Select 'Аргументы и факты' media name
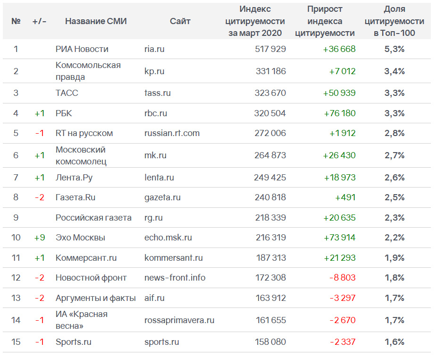The width and height of the screenshot is (436, 359). pyautogui.click(x=96, y=298)
